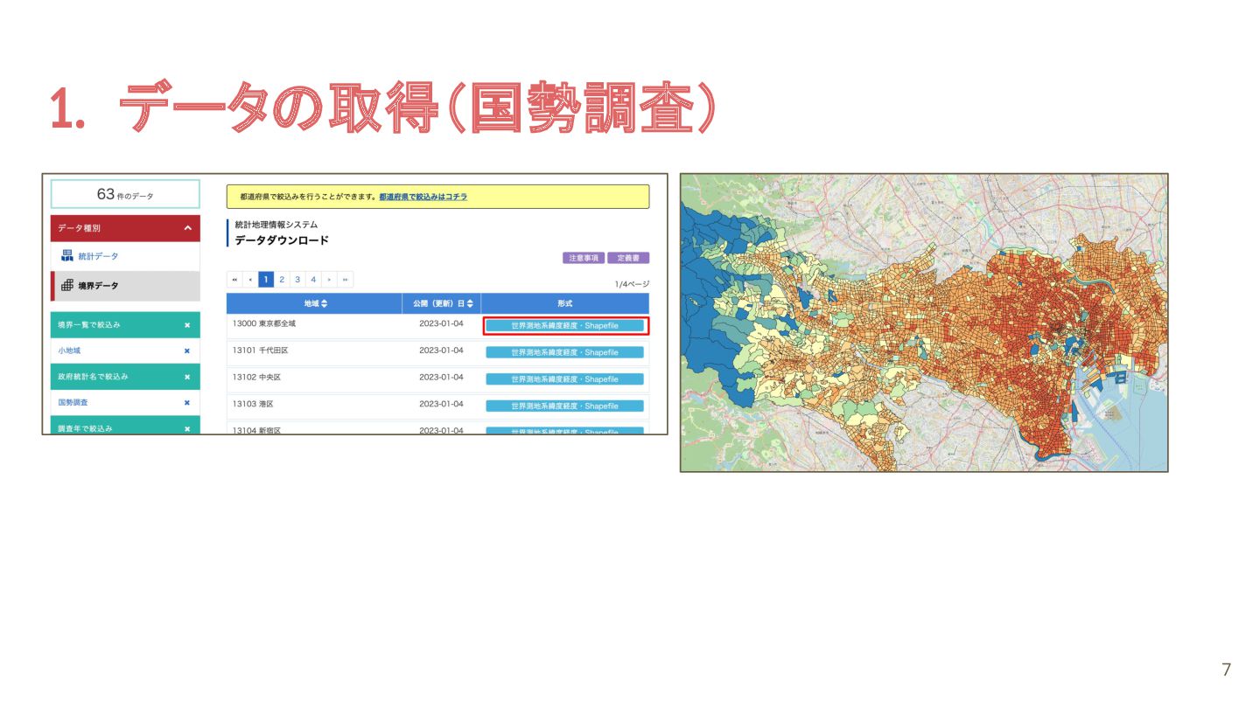
Task: Go to last page double-right arrow
Action: click(345, 280)
